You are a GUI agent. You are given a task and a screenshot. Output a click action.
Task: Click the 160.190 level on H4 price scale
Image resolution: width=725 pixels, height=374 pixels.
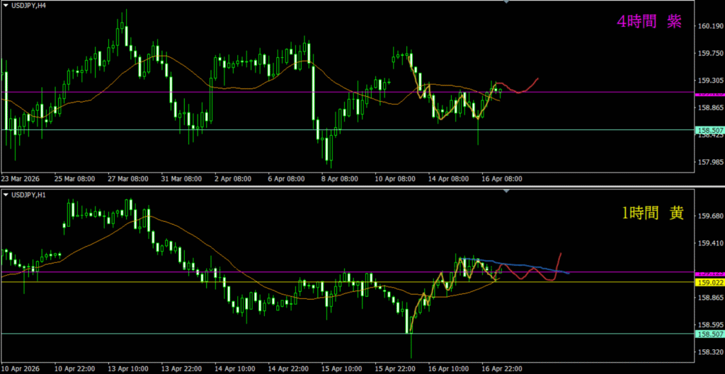pos(710,27)
